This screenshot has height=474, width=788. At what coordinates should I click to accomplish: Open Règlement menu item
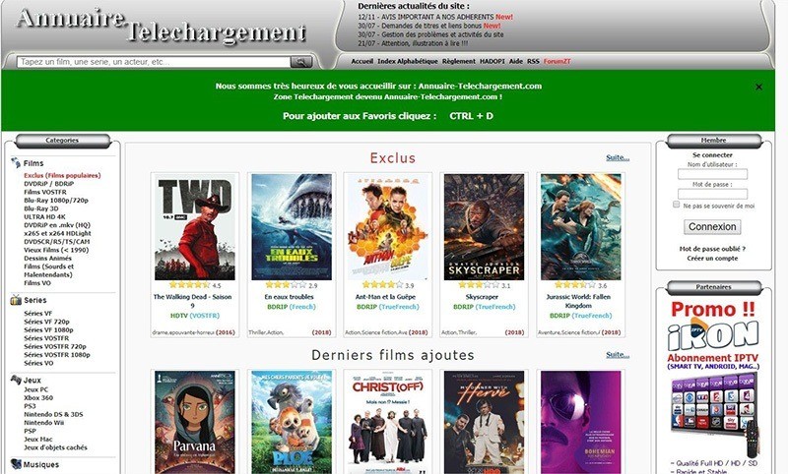[458, 61]
